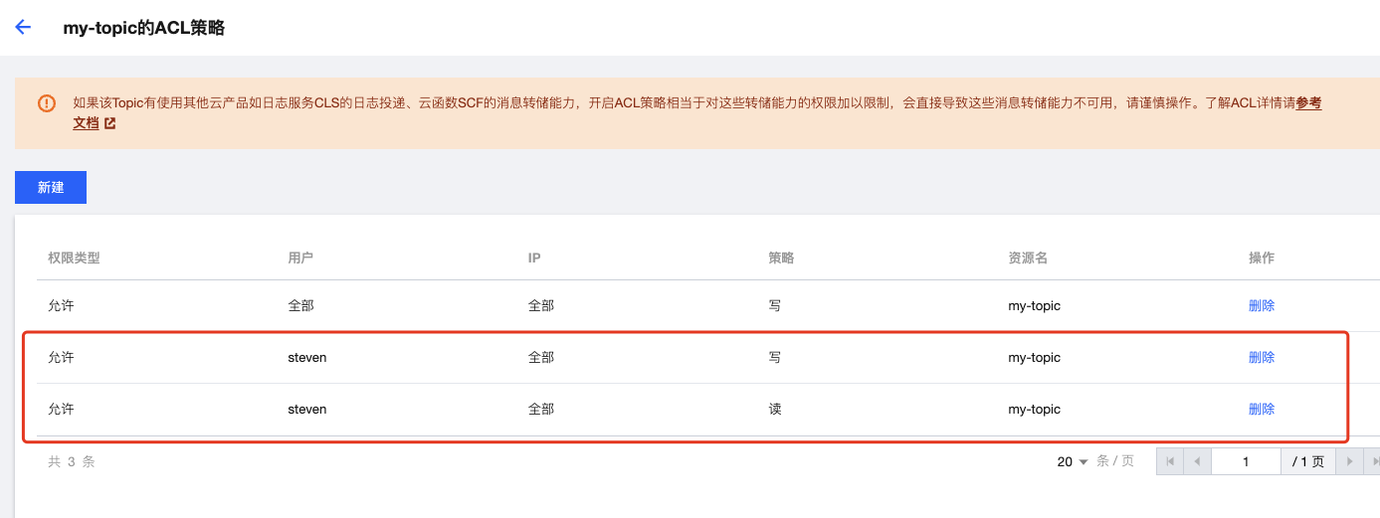Click the external link icon after 文档
Image resolution: width=1380 pixels, height=518 pixels.
point(109,124)
